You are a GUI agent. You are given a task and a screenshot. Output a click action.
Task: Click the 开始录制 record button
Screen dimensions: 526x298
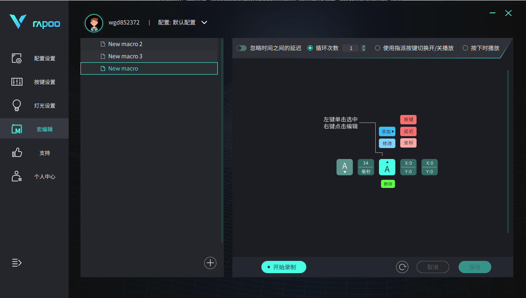[284, 267]
